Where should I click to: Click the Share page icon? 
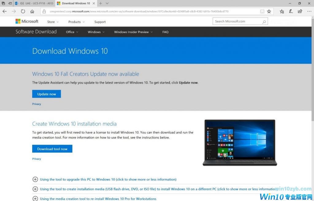click(x=300, y=11)
